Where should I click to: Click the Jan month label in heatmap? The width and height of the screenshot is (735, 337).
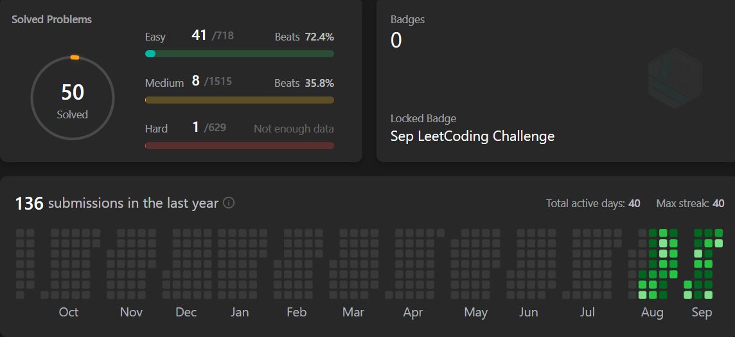240,313
